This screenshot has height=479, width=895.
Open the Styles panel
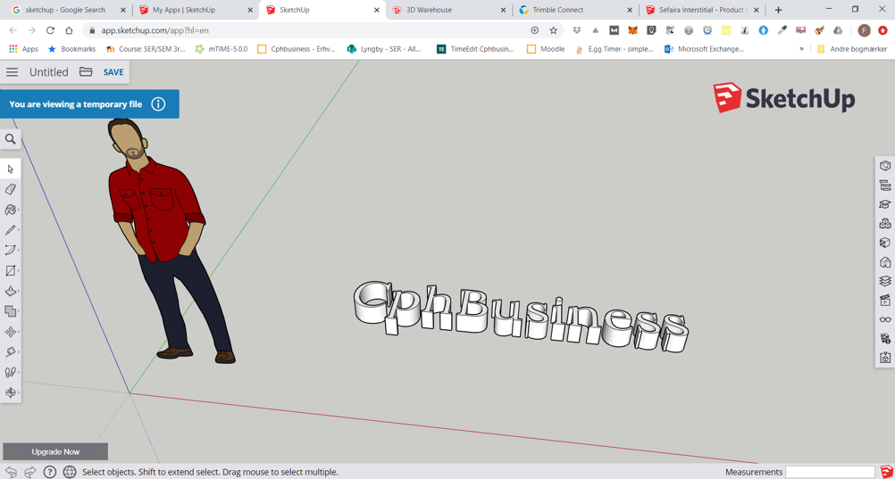point(885,261)
